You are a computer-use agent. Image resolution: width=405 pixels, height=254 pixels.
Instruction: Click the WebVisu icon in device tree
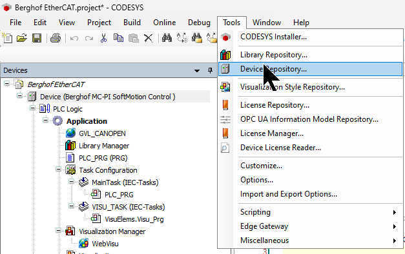(x=83, y=244)
